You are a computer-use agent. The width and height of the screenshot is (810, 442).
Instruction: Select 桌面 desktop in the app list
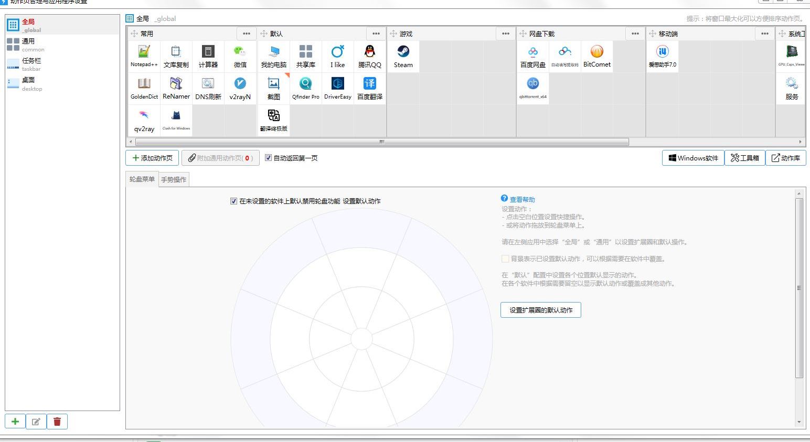coord(62,83)
